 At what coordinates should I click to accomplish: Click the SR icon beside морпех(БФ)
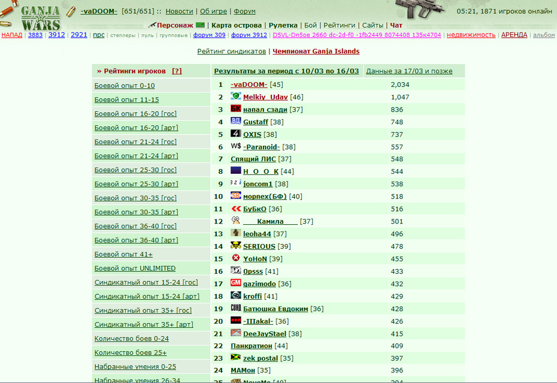[235, 195]
